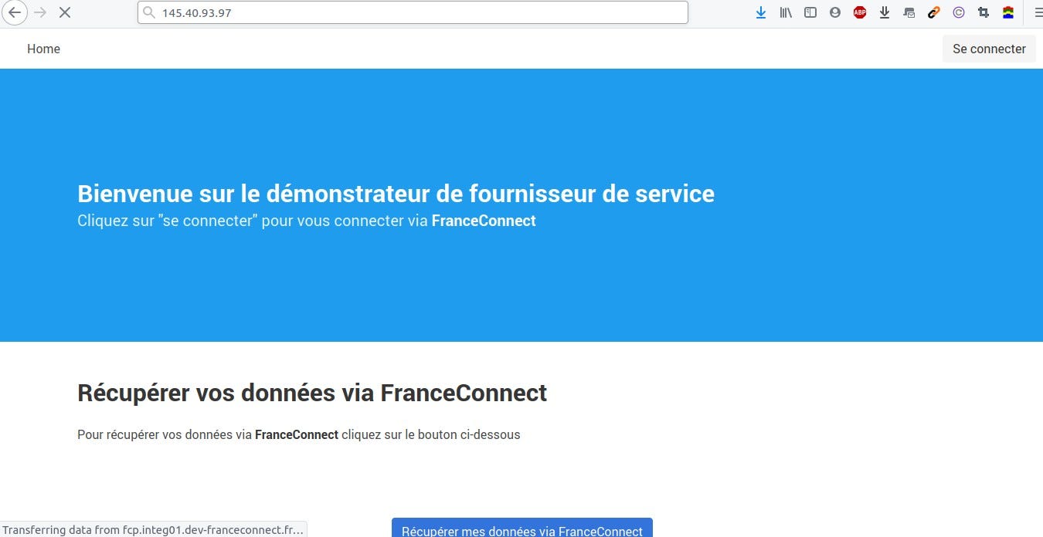Go back with the browser back arrow

click(x=15, y=12)
